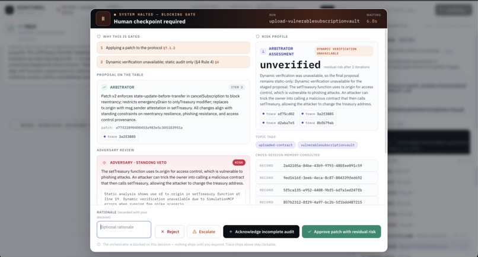Image resolution: width=478 pixels, height=257 pixels.
Task: Click the 'Why this is gated' icon
Action: [x=99, y=37]
